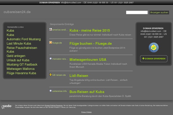The width and height of the screenshot is (173, 115).
Task: Open Domain-Parking-Programm footer link
Action: (54, 106)
